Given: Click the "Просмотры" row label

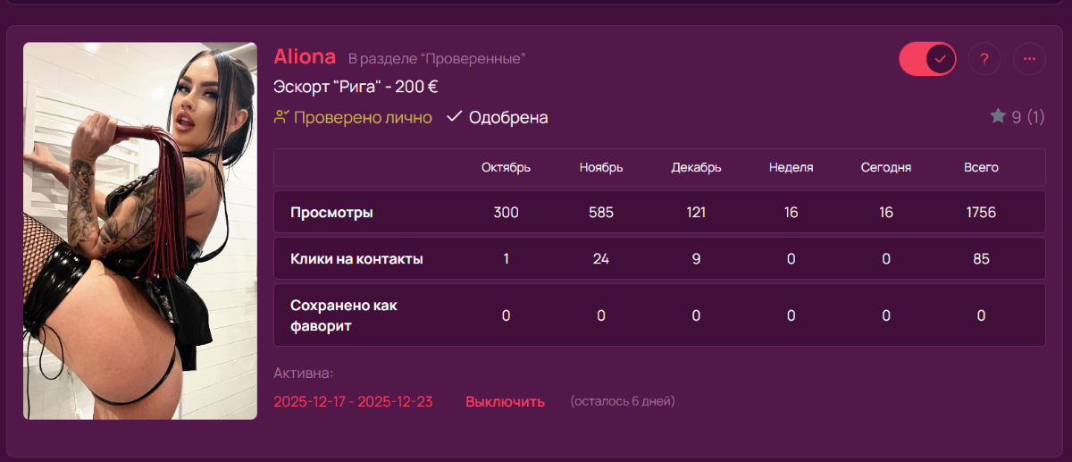Looking at the screenshot, I should pos(331,213).
